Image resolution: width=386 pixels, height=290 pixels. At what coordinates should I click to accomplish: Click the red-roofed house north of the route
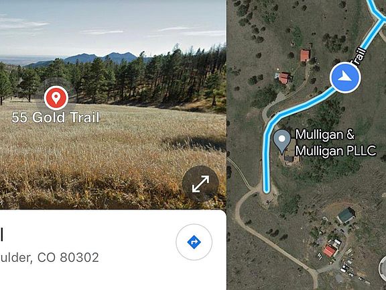(305, 55)
